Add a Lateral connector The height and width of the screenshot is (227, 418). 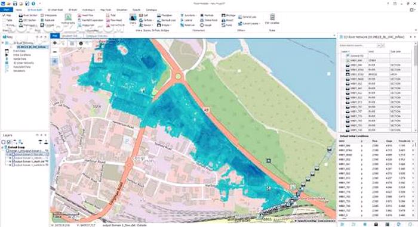click(x=186, y=20)
